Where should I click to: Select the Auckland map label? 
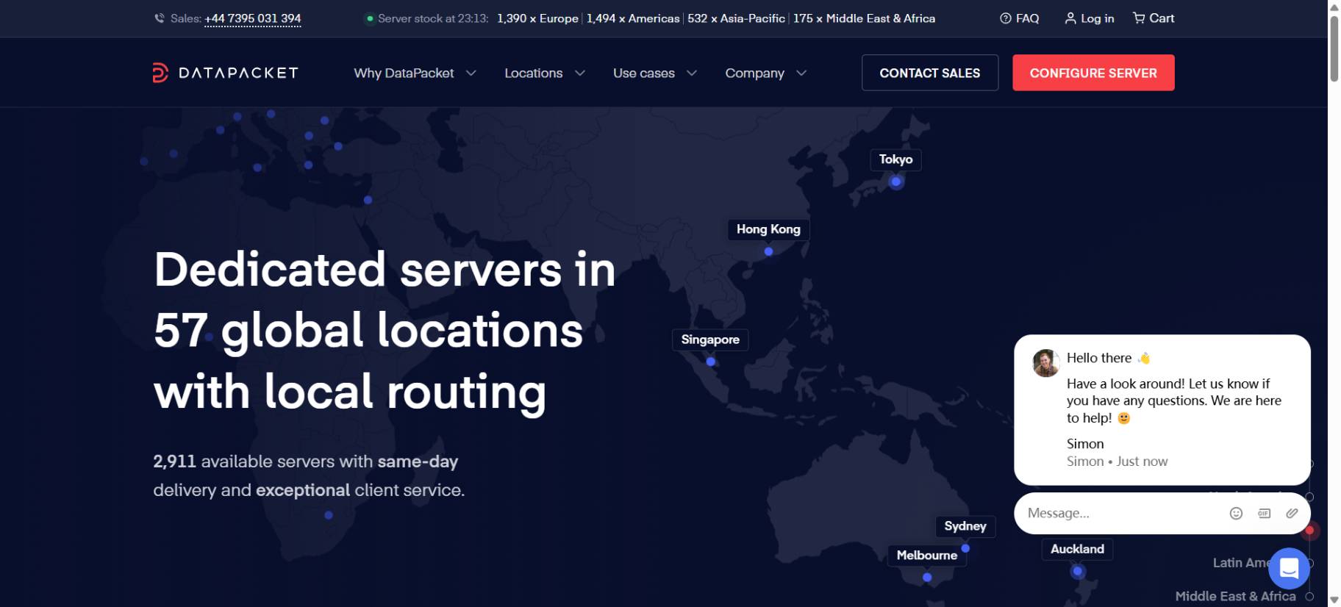point(1077,549)
